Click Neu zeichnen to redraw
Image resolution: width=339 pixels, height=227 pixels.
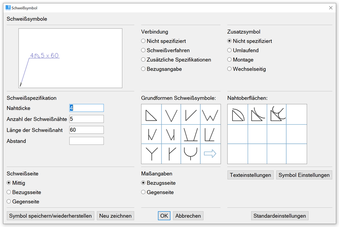pos(115,216)
